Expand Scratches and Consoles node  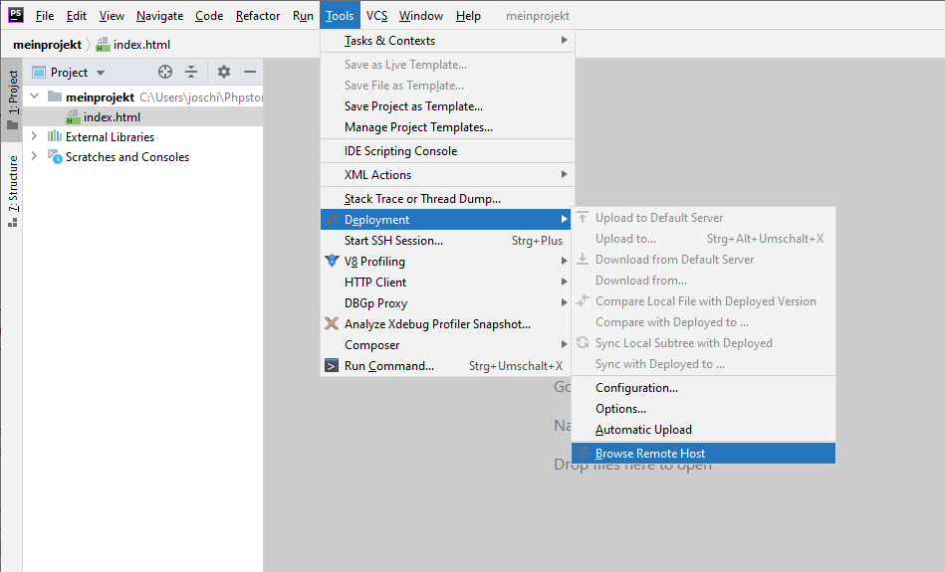34,156
